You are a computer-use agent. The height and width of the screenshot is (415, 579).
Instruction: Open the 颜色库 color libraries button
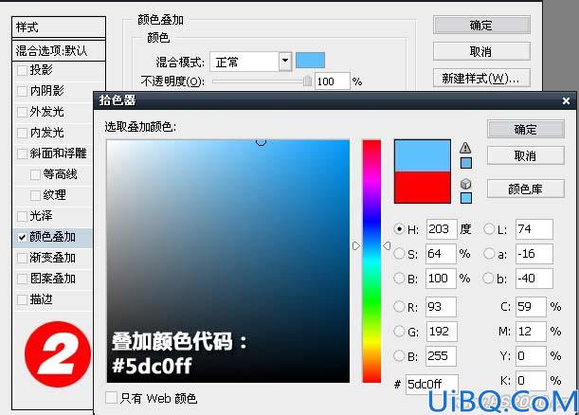point(525,189)
